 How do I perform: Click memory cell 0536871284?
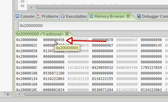[103, 90]
